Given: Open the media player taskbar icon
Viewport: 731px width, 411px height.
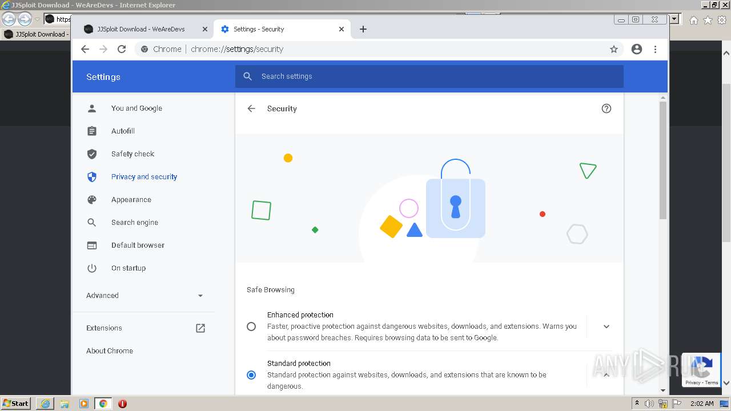Looking at the screenshot, I should 84,404.
